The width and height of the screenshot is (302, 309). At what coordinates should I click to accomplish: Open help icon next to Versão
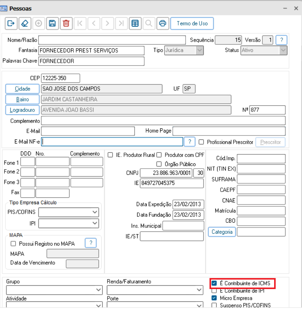point(281,40)
